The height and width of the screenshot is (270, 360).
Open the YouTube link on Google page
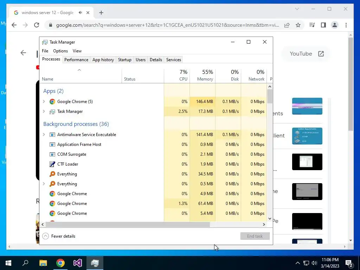tap(307, 54)
